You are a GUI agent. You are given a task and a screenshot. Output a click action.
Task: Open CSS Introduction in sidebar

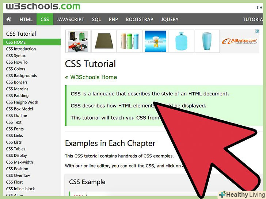(21, 49)
